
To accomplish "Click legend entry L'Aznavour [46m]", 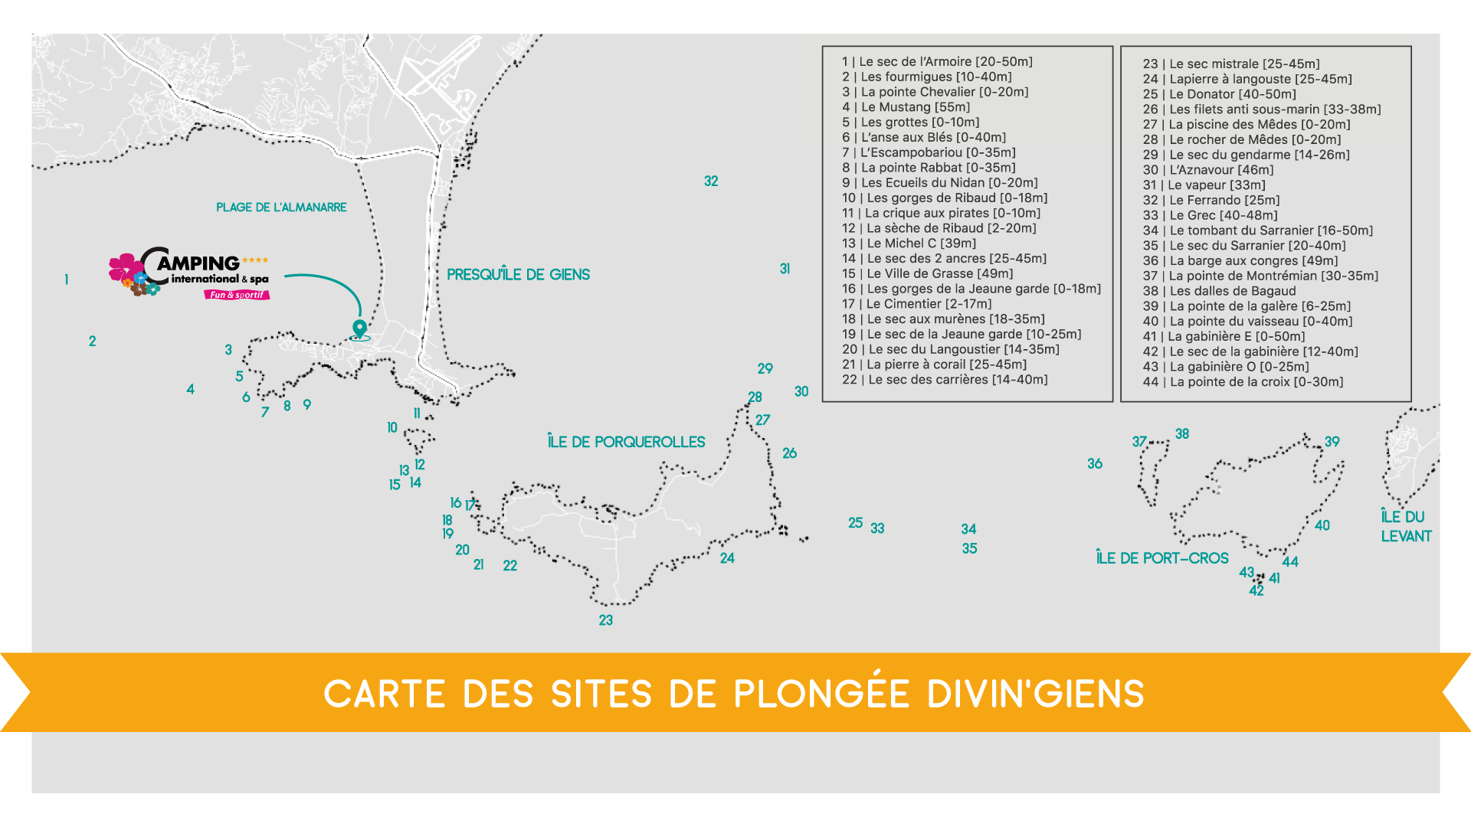I will tap(1208, 170).
